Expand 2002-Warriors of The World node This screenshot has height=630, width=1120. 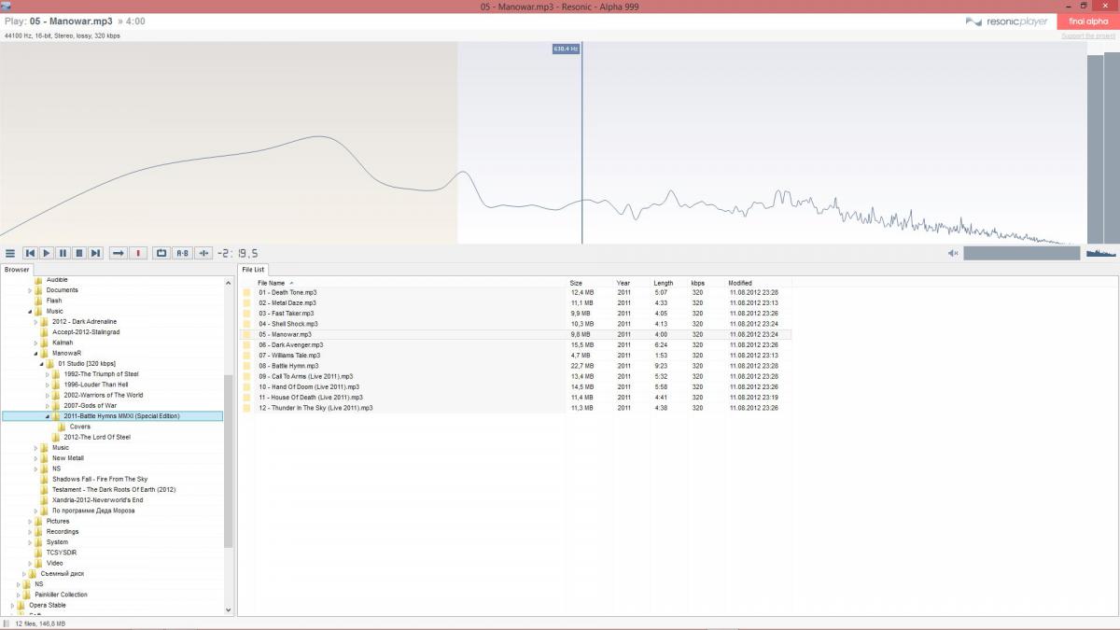(48, 395)
